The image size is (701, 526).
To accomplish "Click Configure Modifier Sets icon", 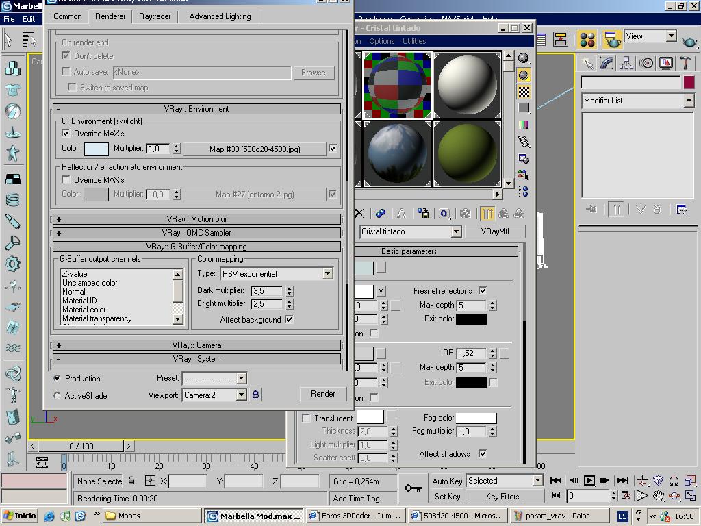I will click(x=682, y=210).
